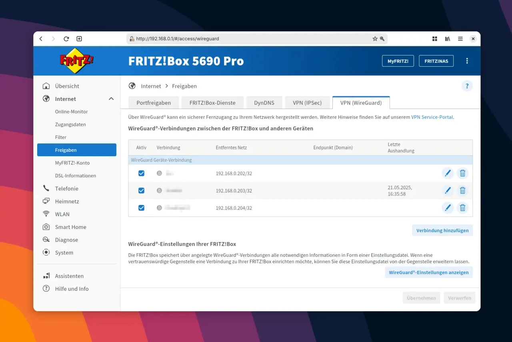Bookmark this page with the star icon

pos(375,39)
